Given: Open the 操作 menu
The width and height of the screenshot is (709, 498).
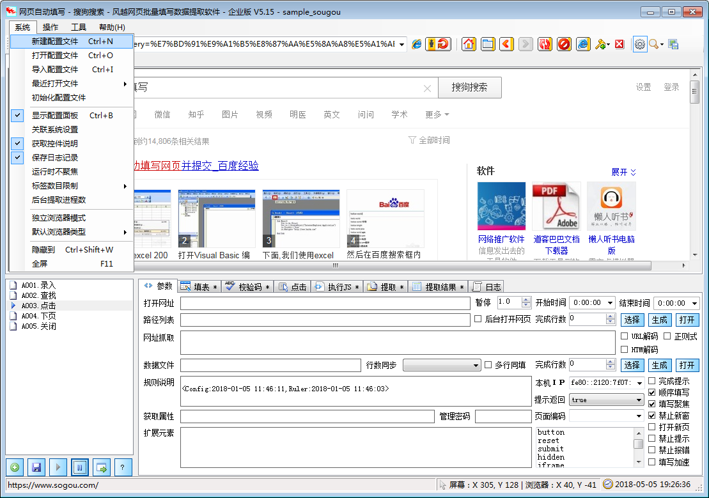Looking at the screenshot, I should (51, 27).
